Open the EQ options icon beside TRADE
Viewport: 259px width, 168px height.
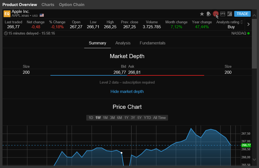[x=230, y=14]
